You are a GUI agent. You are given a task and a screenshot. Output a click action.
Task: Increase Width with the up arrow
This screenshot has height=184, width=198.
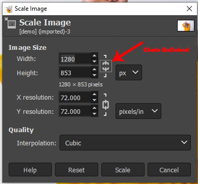(95, 55)
